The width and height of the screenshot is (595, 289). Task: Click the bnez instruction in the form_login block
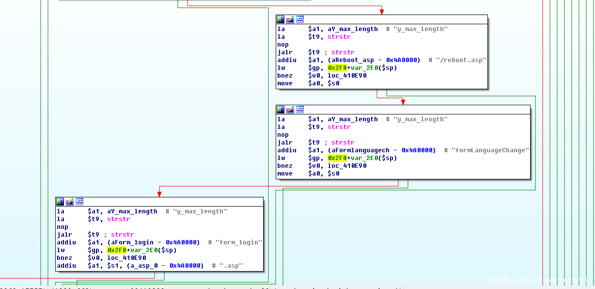(64, 258)
